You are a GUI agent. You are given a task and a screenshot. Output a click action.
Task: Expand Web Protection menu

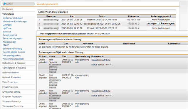[10, 82]
